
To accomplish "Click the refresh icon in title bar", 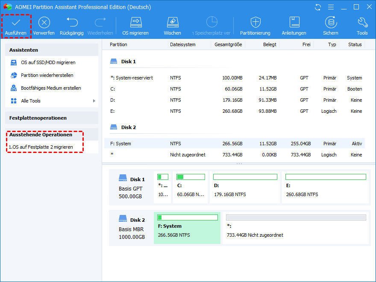I will pyautogui.click(x=317, y=7).
